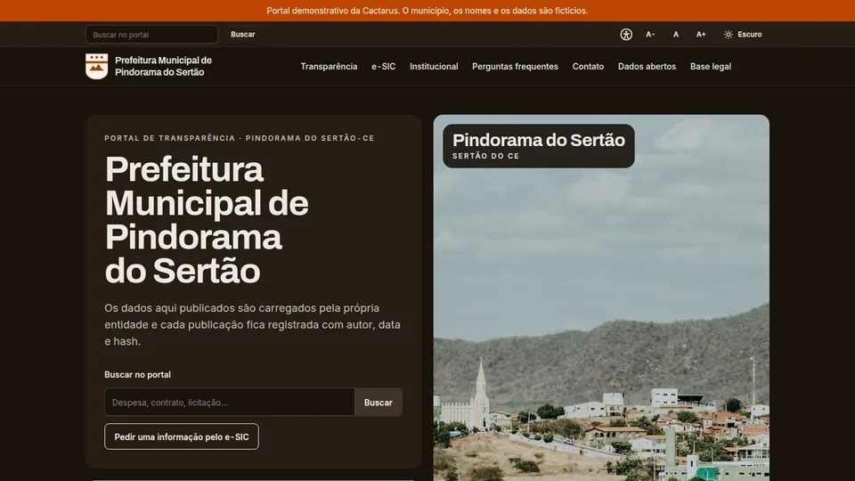Focus the top Buscar no portal field

151,35
